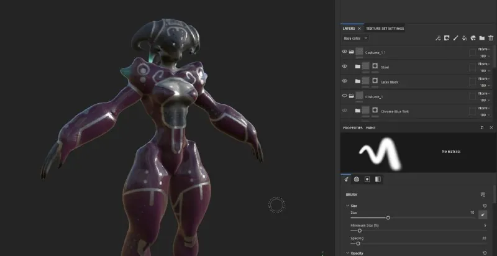
Task: Select the mask of the Steel layer
Action: [375, 66]
